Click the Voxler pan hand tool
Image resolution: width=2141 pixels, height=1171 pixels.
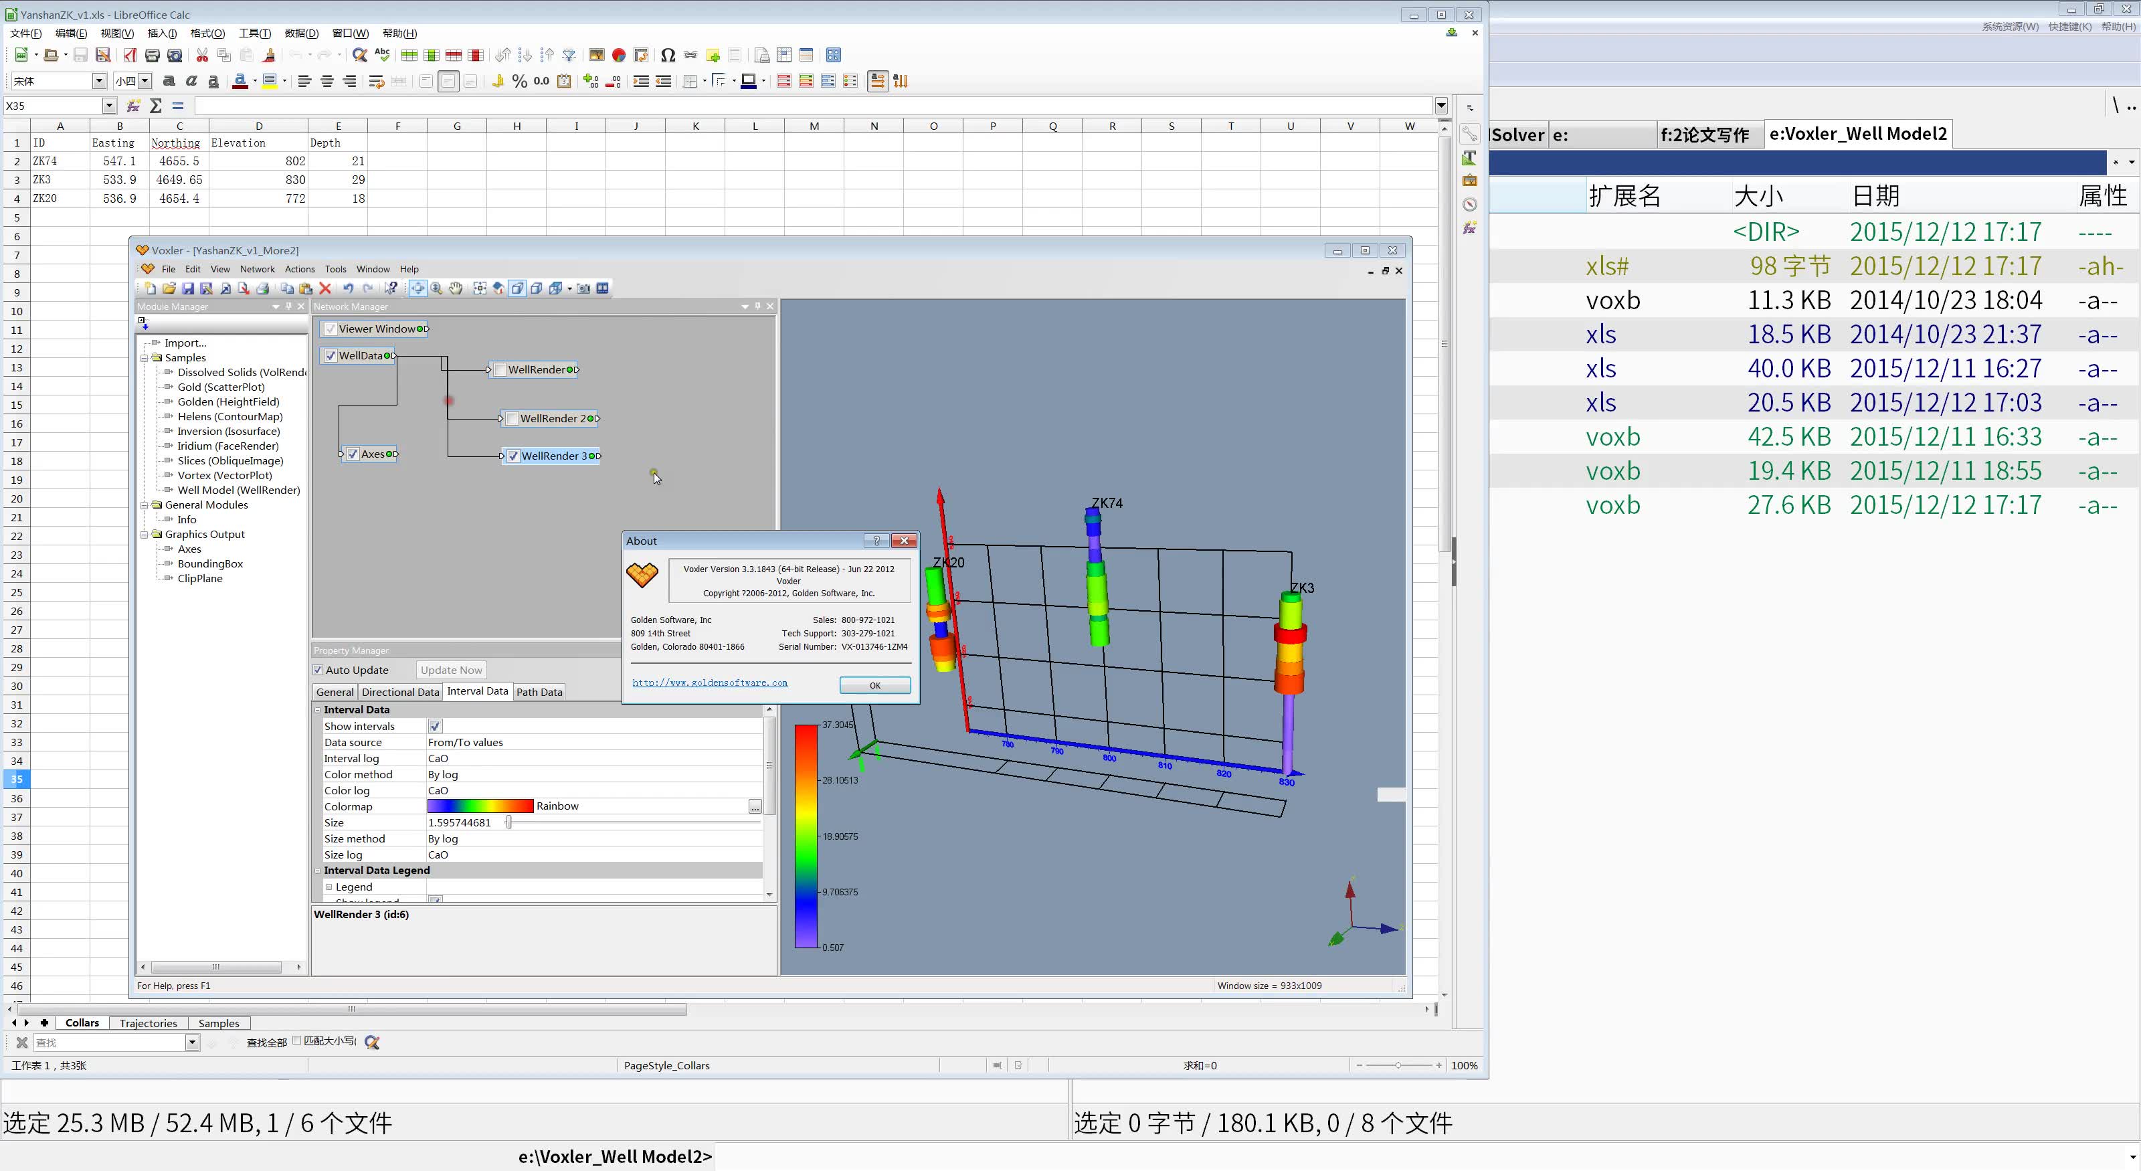456,288
